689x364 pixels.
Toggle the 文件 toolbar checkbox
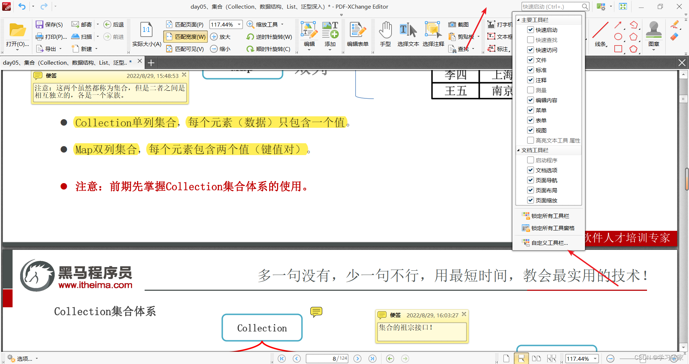click(530, 60)
